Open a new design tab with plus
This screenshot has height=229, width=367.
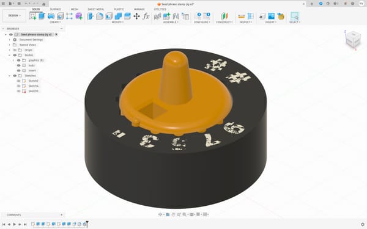(311, 4)
